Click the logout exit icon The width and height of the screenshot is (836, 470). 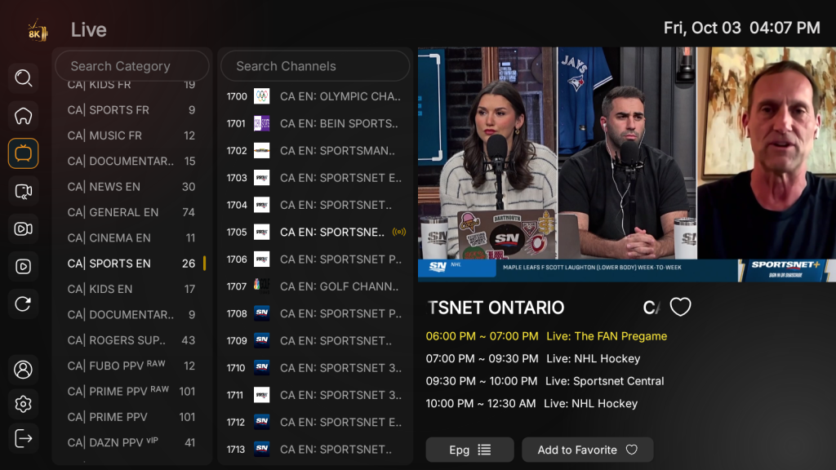[24, 439]
